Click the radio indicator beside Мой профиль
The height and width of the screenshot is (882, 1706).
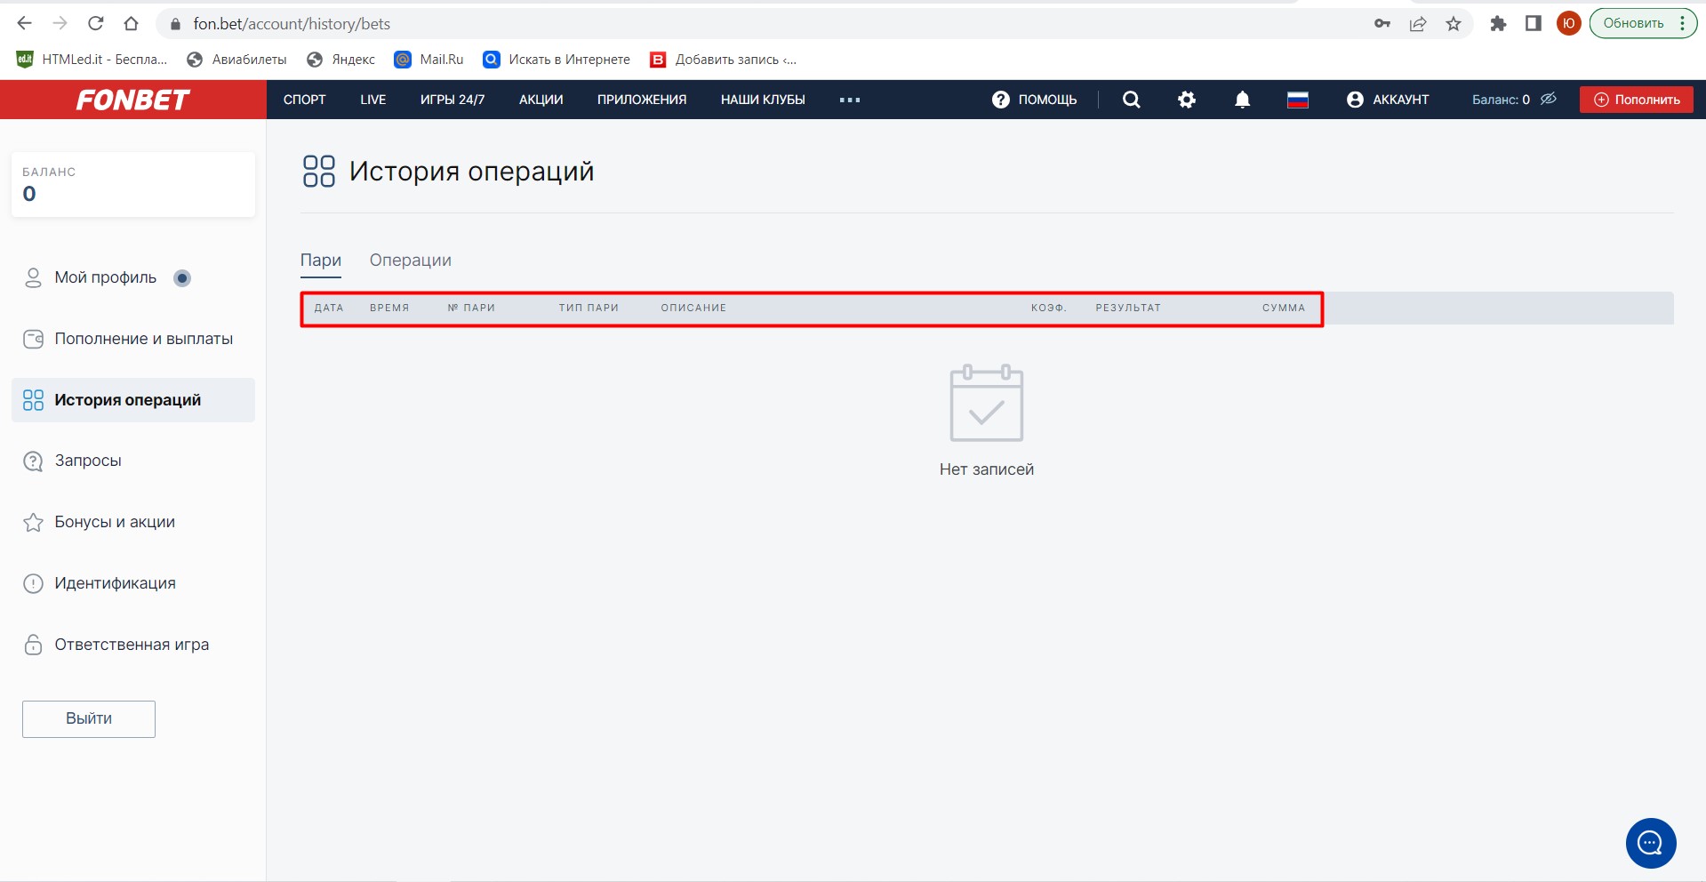tap(182, 278)
